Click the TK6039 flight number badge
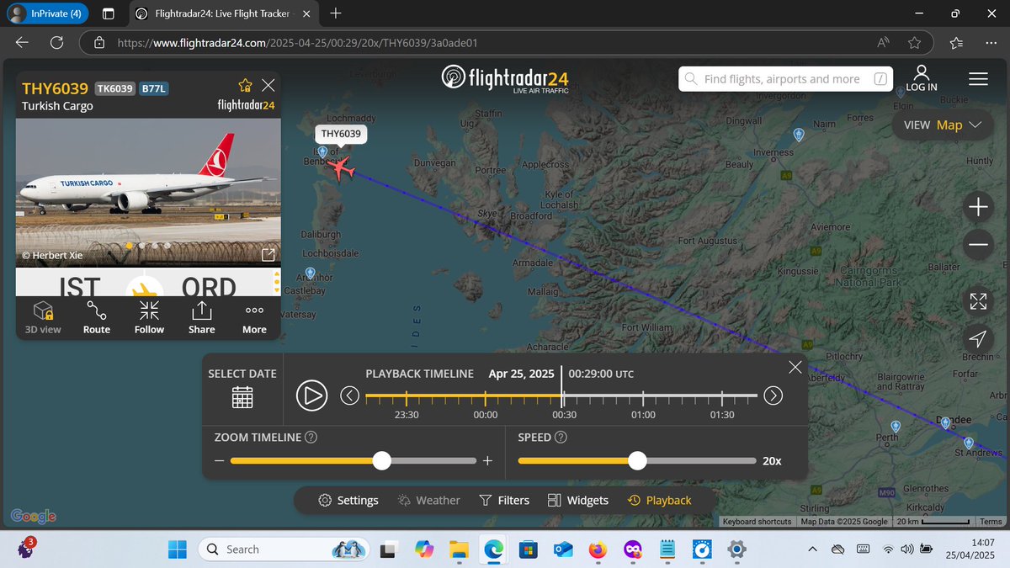1010x568 pixels. point(115,88)
